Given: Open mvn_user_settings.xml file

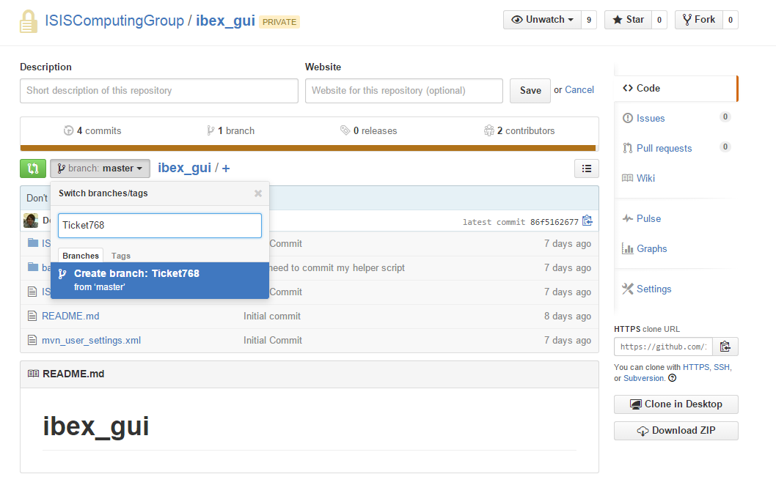Looking at the screenshot, I should click(91, 340).
